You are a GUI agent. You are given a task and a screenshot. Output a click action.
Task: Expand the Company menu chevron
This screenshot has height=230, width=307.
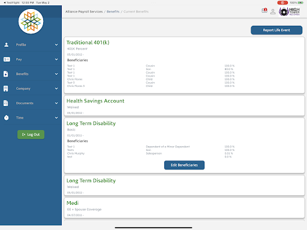(x=56, y=89)
